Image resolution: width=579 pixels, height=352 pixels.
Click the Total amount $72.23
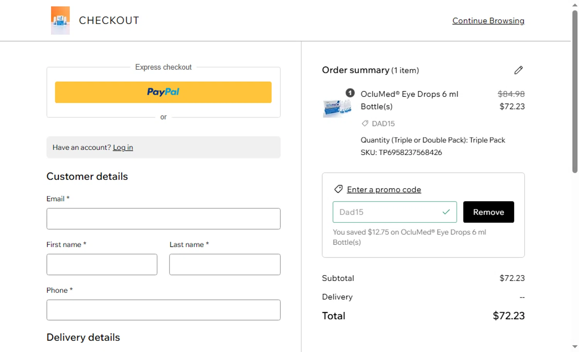[509, 316]
